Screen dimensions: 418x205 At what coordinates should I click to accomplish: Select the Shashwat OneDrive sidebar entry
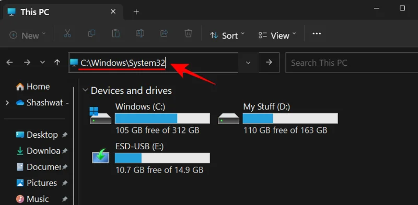coord(43,103)
